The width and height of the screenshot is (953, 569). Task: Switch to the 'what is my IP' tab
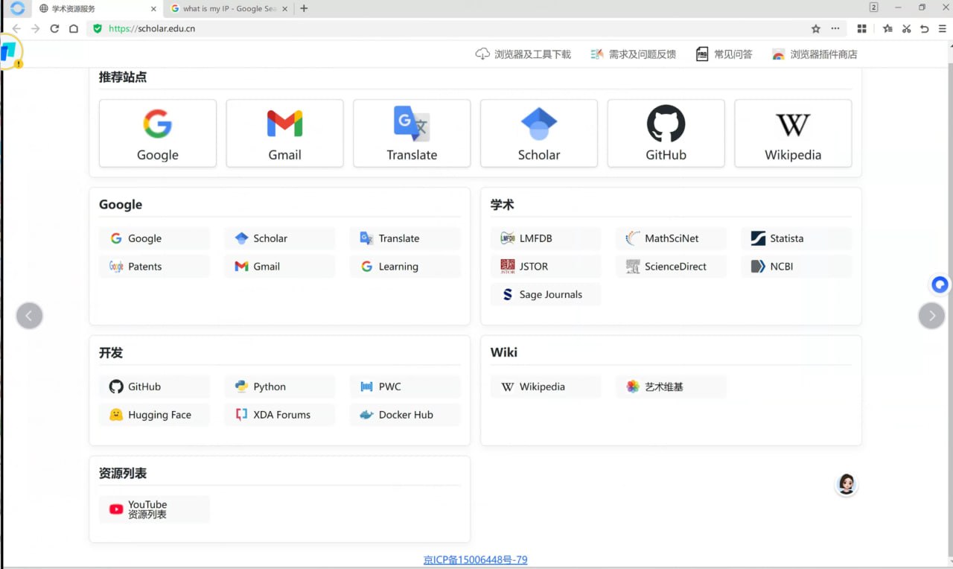(229, 9)
